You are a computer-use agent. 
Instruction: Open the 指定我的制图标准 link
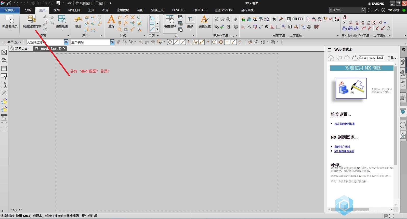coord(345,124)
